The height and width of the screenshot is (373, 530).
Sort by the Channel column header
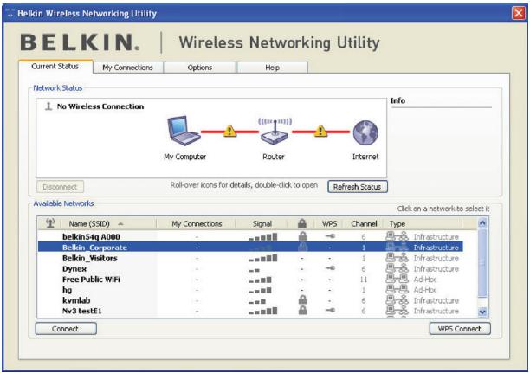tap(364, 223)
